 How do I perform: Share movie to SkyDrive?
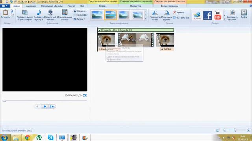[197, 15]
